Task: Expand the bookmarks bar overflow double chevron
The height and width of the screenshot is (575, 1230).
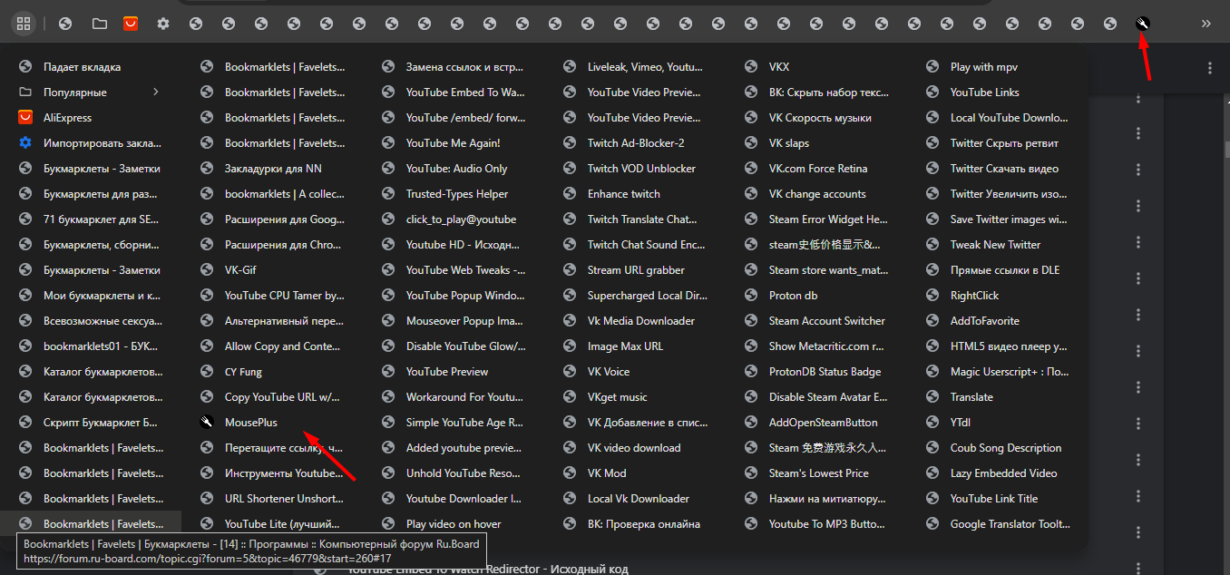Action: click(x=1206, y=24)
